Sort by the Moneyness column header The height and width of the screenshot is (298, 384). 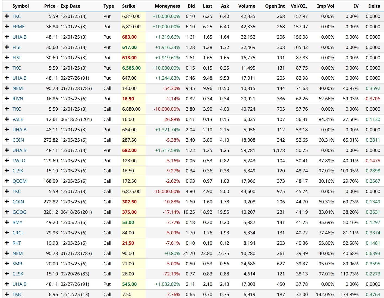click(x=167, y=6)
